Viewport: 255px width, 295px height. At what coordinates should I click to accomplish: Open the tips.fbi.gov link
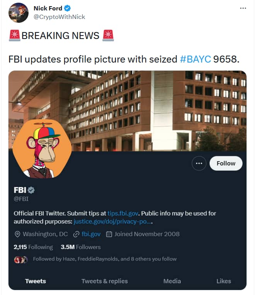pos(123,214)
